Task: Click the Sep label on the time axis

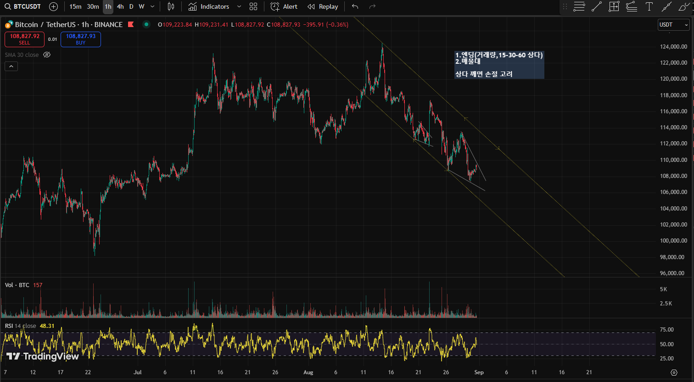Action: coord(479,372)
